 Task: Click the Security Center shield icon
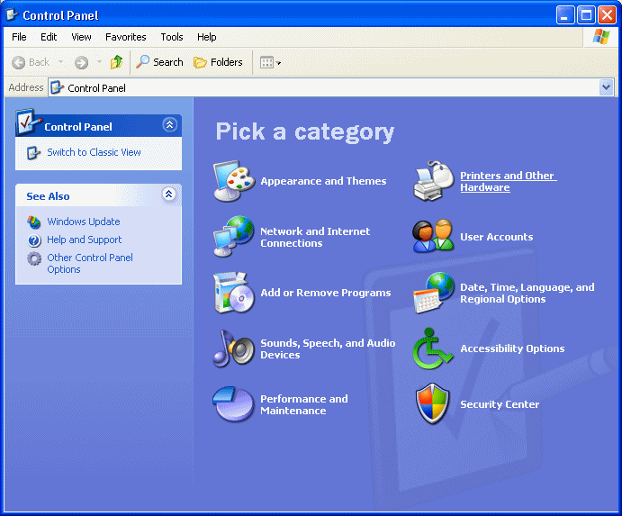(x=434, y=404)
